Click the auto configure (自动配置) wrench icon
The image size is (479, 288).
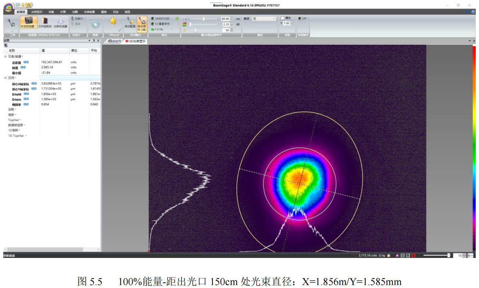click(130, 22)
